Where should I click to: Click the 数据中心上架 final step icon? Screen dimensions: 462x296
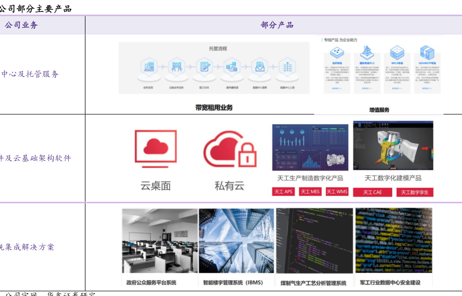click(x=287, y=67)
